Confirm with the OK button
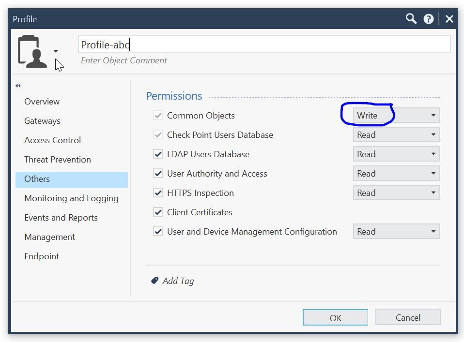Screen dimensions: 464x342 pos(335,317)
